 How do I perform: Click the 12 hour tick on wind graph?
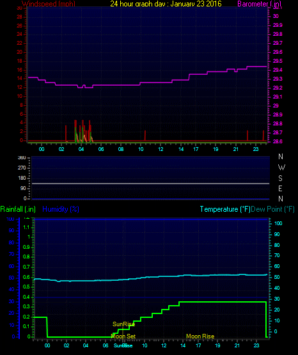coord(161,149)
